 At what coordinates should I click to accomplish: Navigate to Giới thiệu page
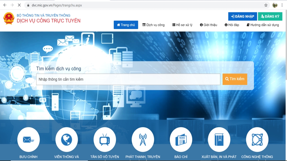pyautogui.click(x=209, y=25)
